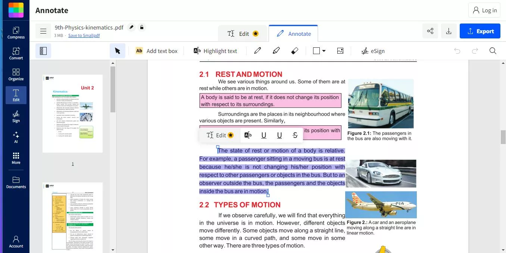Apply strikethrough in the floating text toolbar

[x=295, y=135]
